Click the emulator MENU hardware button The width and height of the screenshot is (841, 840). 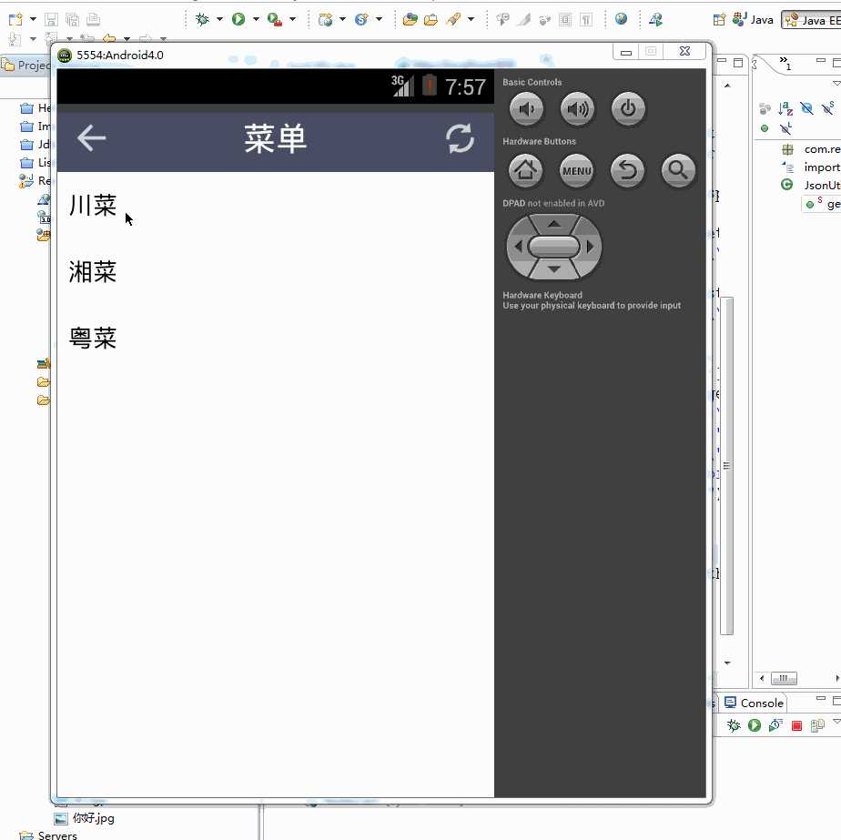pos(576,170)
